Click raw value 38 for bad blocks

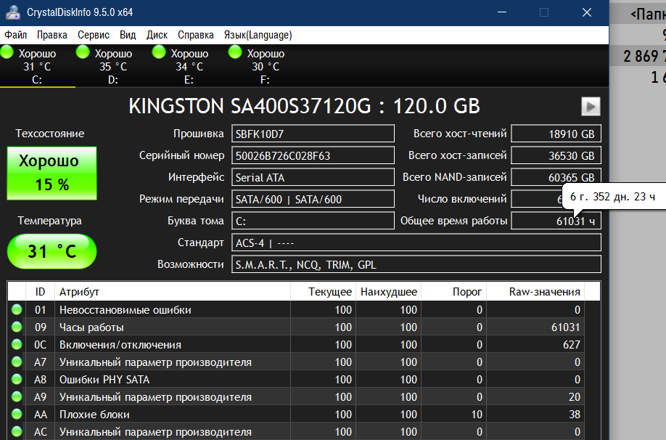click(x=575, y=414)
